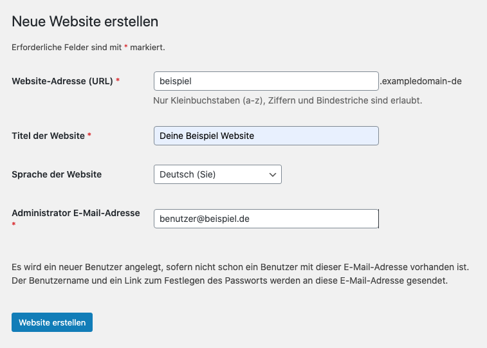
Task: Select the Administrator E-Mail-Adresse input field
Action: click(266, 219)
